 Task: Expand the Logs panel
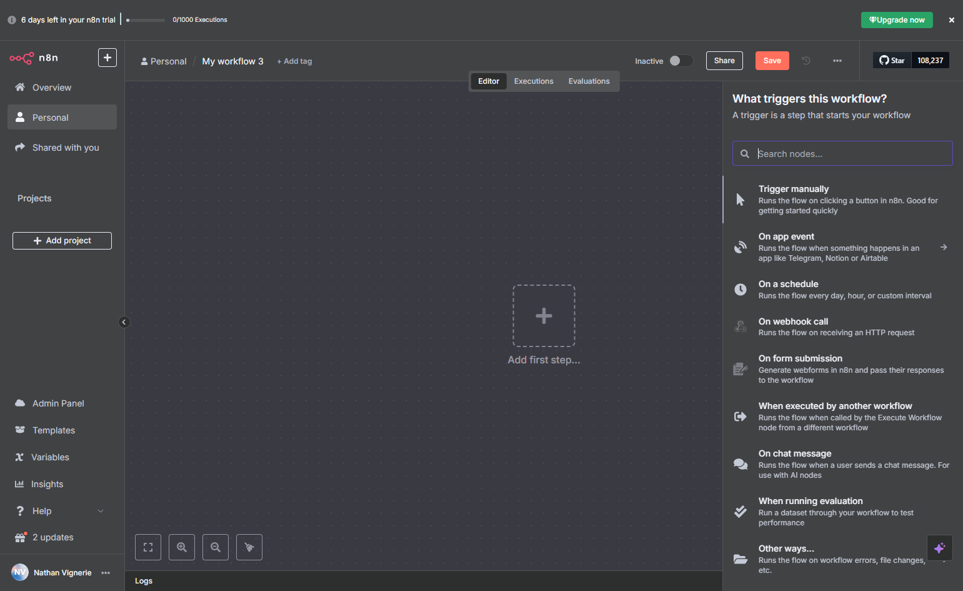(x=424, y=581)
